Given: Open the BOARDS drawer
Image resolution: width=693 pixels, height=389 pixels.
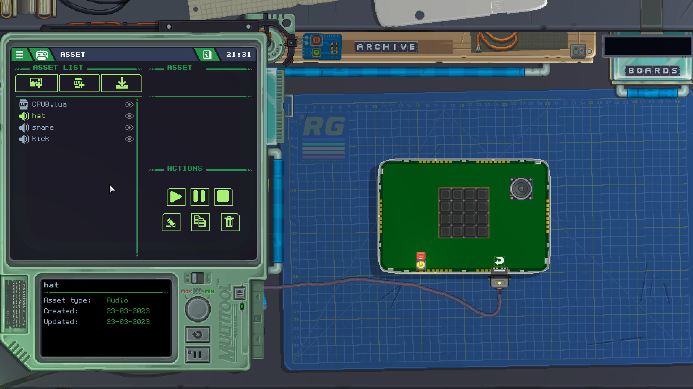Looking at the screenshot, I should [653, 71].
